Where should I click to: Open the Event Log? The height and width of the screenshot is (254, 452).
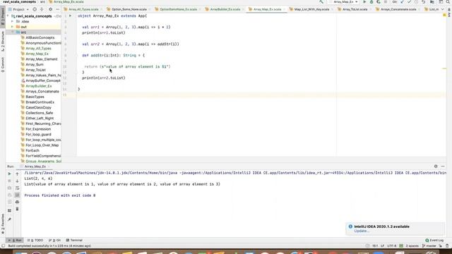pos(434,240)
